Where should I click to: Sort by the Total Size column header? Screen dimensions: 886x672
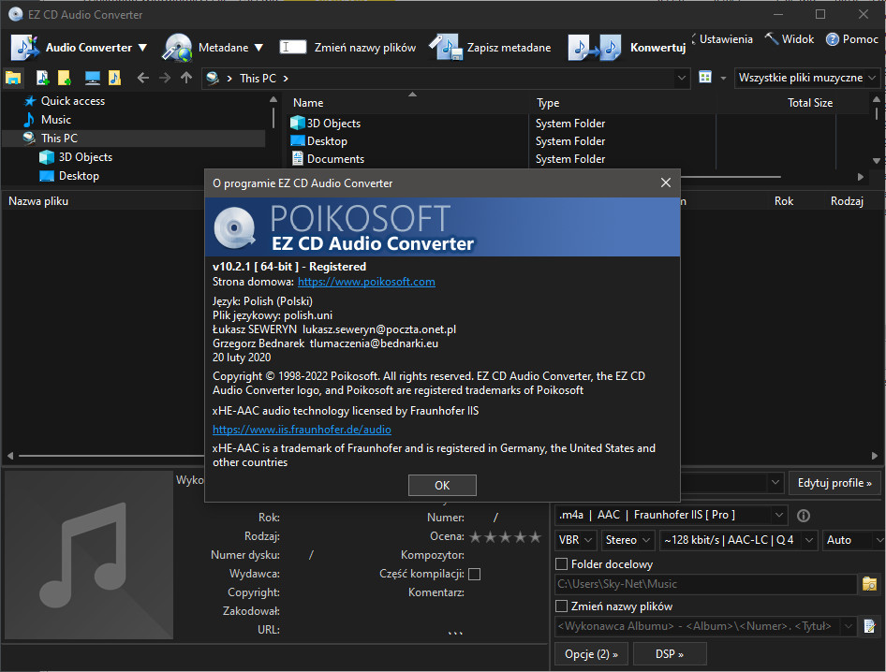coord(810,103)
